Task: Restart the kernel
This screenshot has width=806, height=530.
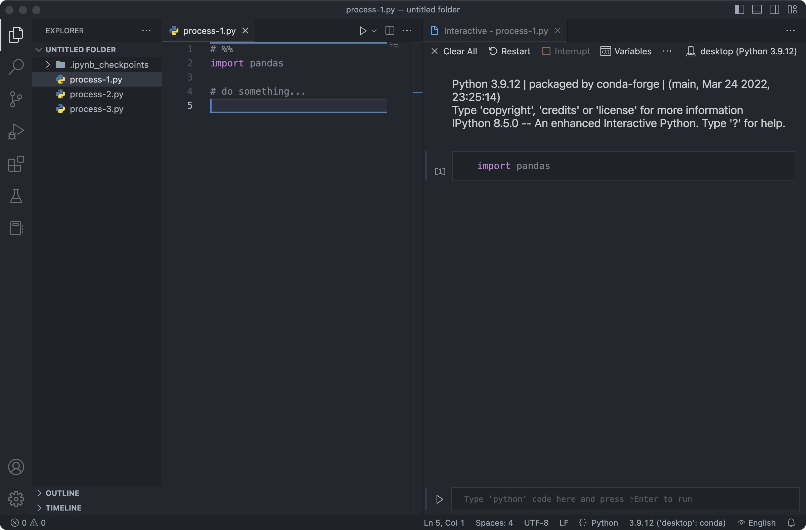Action: (509, 51)
